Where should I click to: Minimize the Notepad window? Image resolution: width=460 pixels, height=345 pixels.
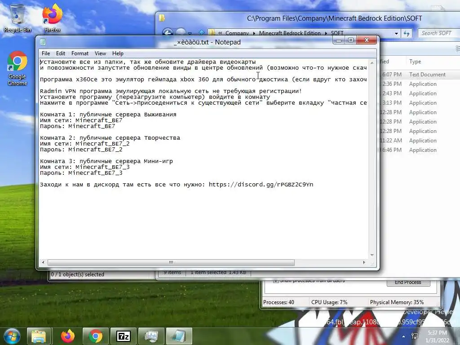pos(339,40)
